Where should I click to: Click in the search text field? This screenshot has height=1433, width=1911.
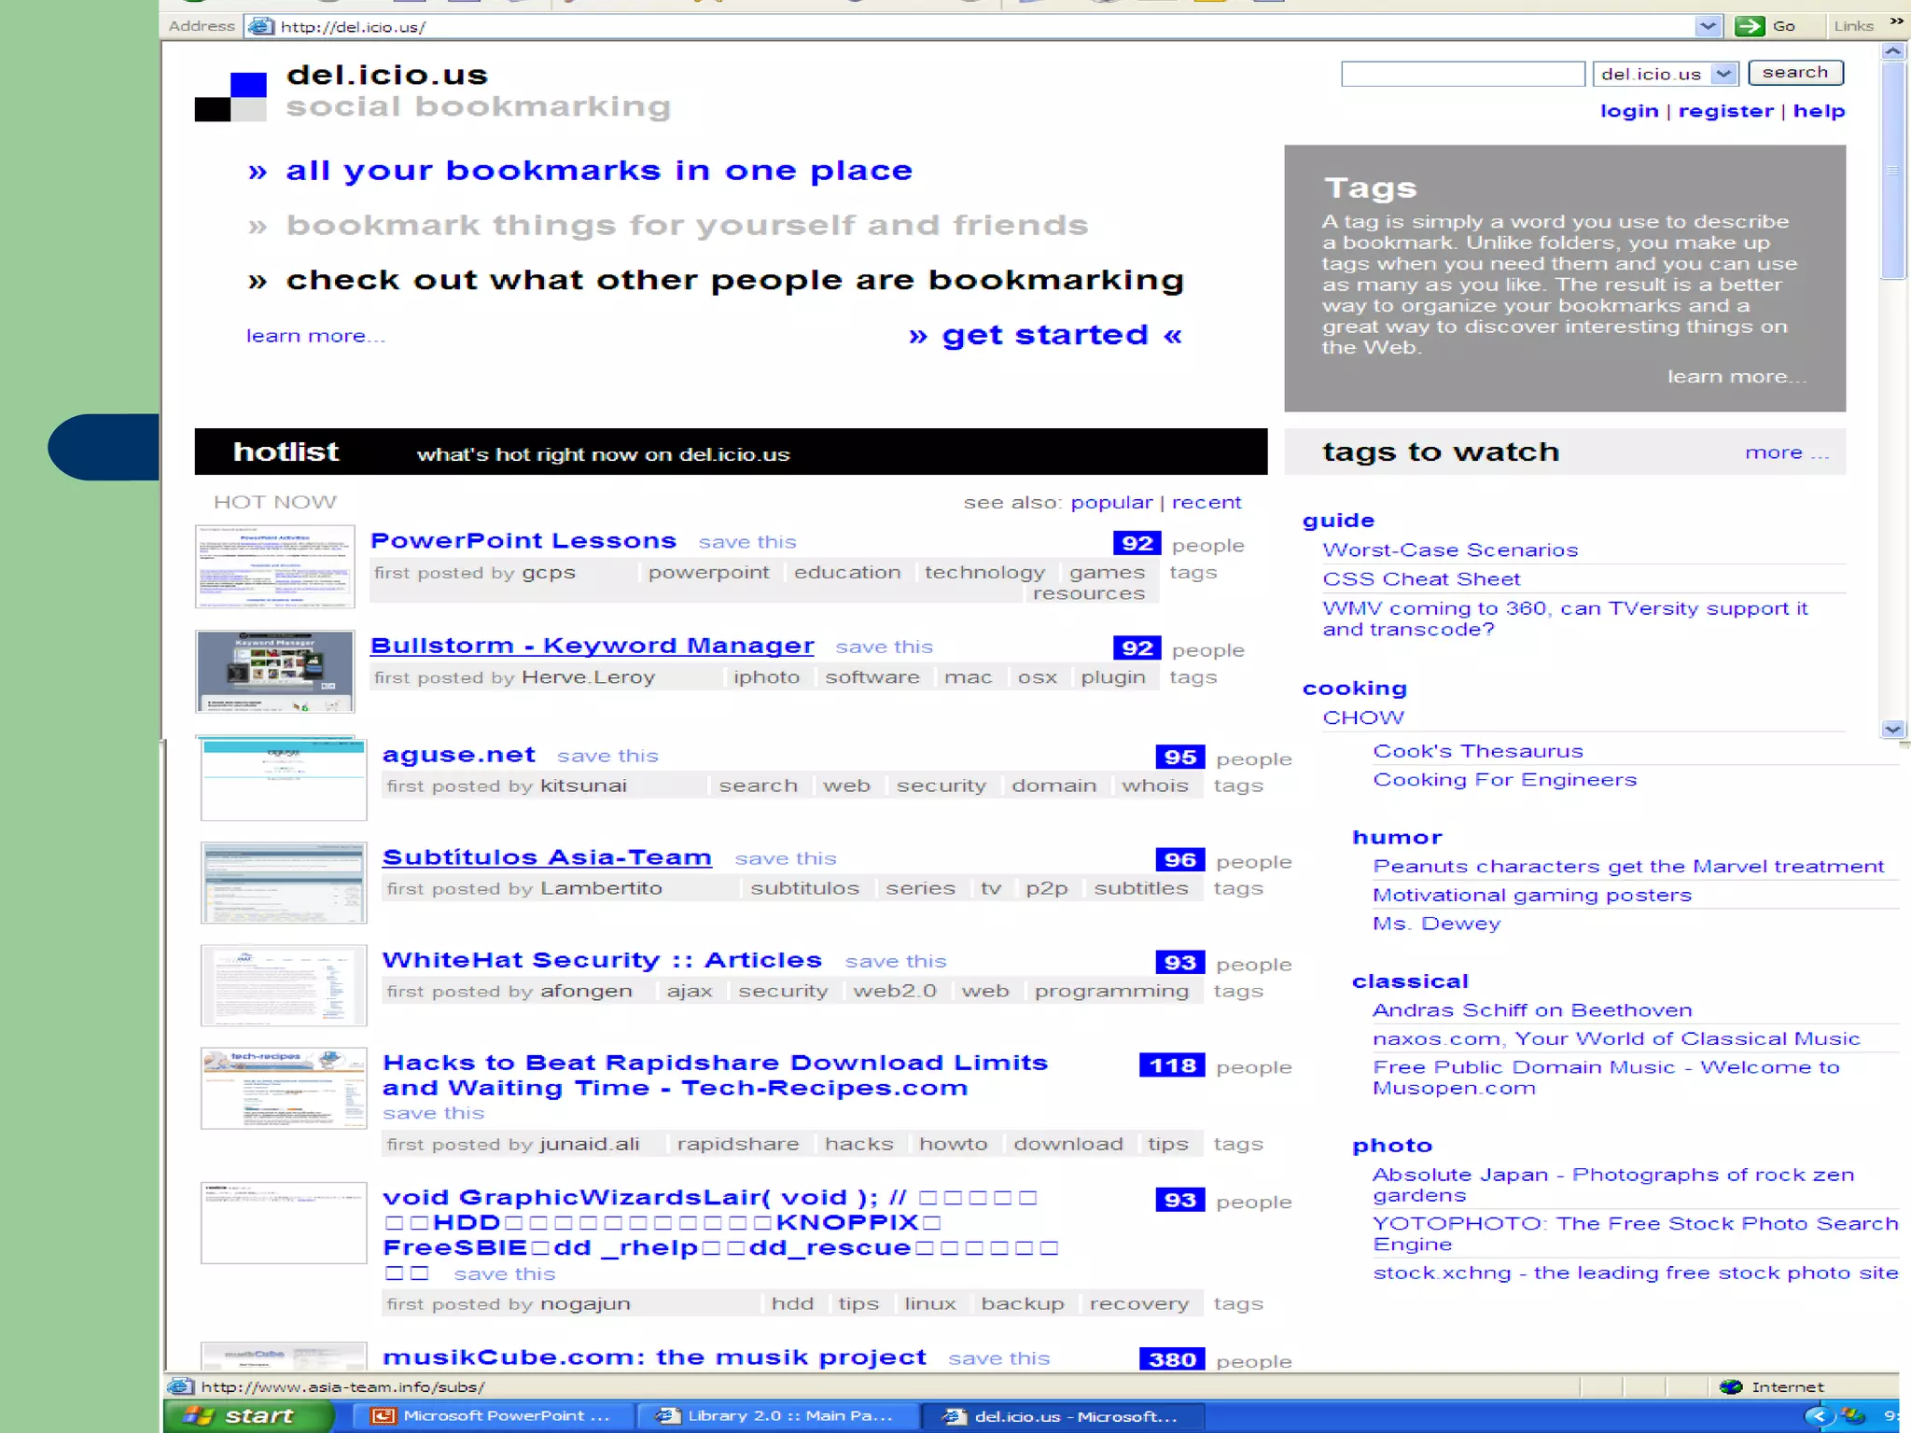[1462, 74]
